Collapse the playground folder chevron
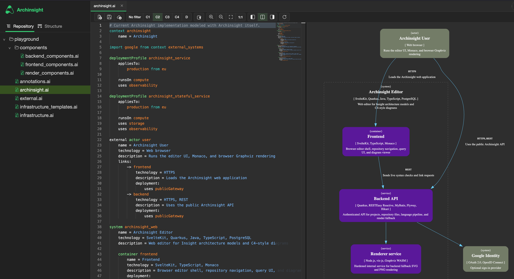The height and width of the screenshot is (279, 514). click(x=4, y=39)
